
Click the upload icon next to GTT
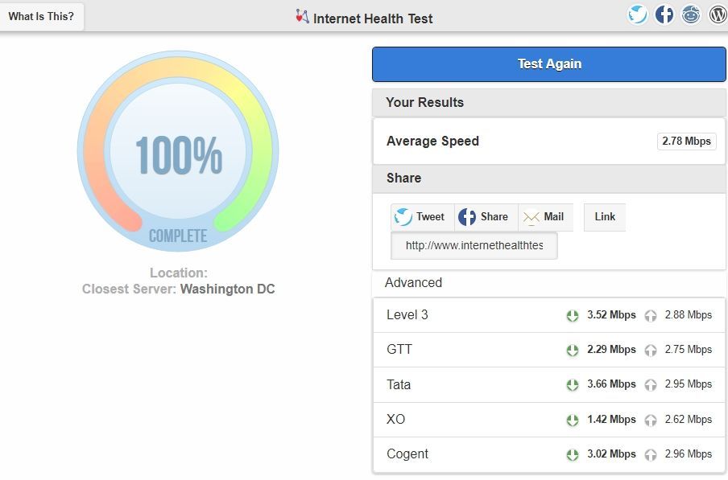click(x=651, y=350)
